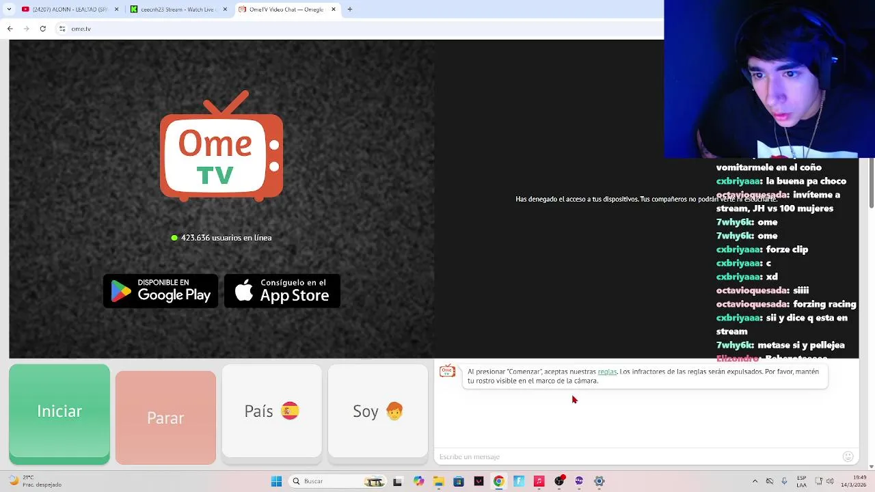The height and width of the screenshot is (492, 875).
Task: Click the streamer webcam overlay
Action: 769,79
